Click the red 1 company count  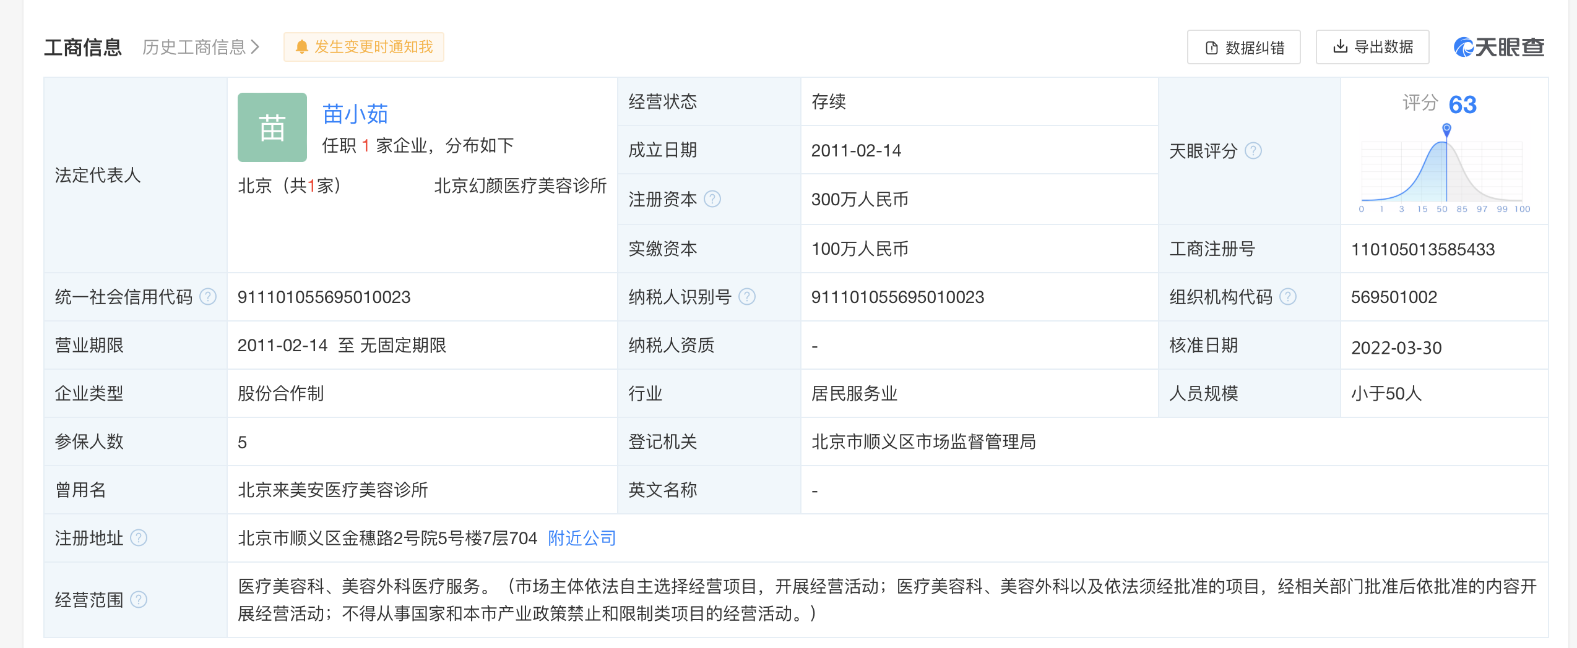click(x=366, y=146)
